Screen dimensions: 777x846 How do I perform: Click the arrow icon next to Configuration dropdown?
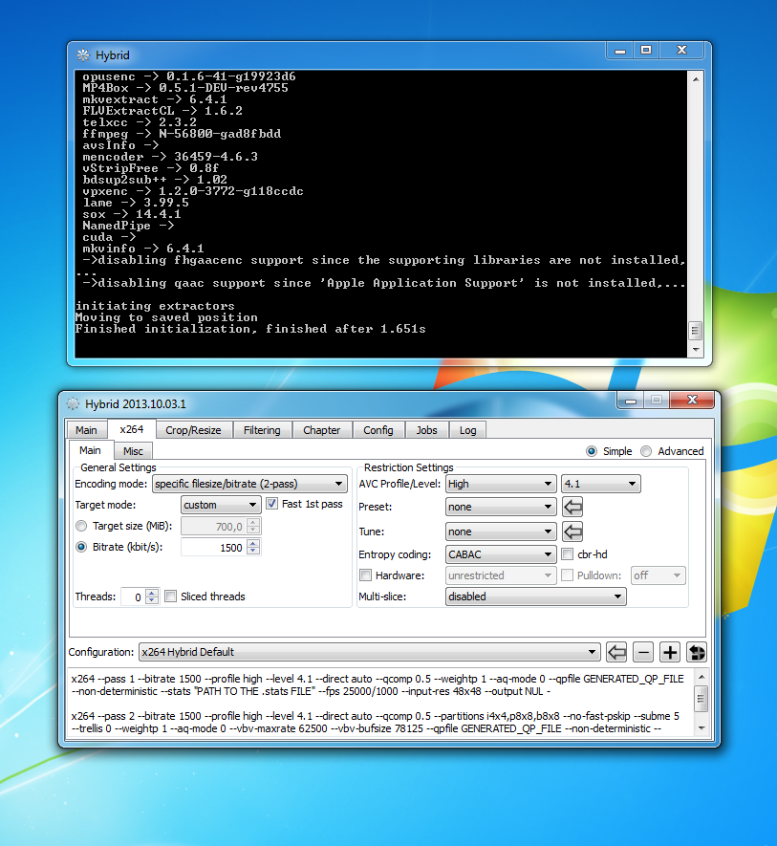[617, 652]
